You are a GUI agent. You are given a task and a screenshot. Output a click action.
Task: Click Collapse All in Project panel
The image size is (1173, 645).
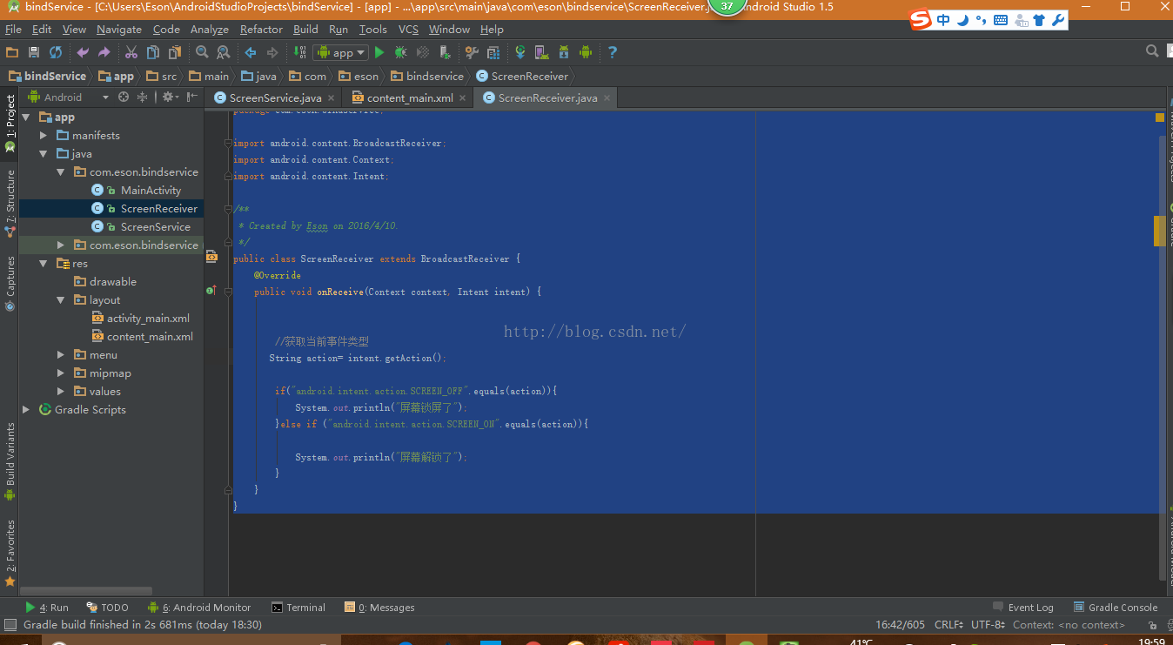[143, 97]
